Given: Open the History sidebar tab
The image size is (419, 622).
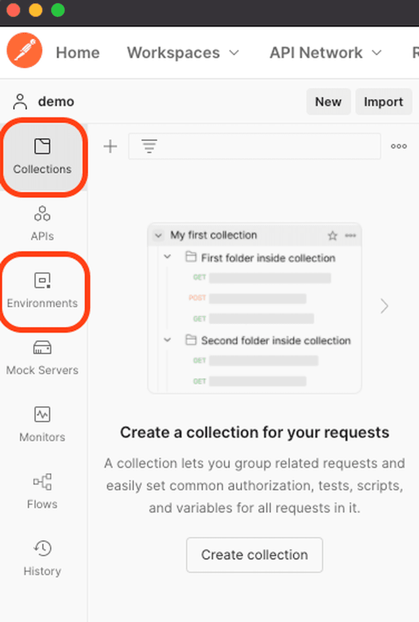Looking at the screenshot, I should coord(43,559).
